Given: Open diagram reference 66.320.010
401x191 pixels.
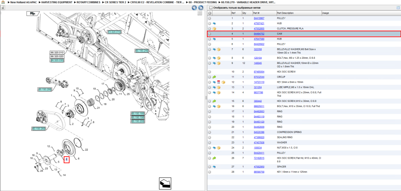Looking at the screenshot, I should click(x=57, y=53).
